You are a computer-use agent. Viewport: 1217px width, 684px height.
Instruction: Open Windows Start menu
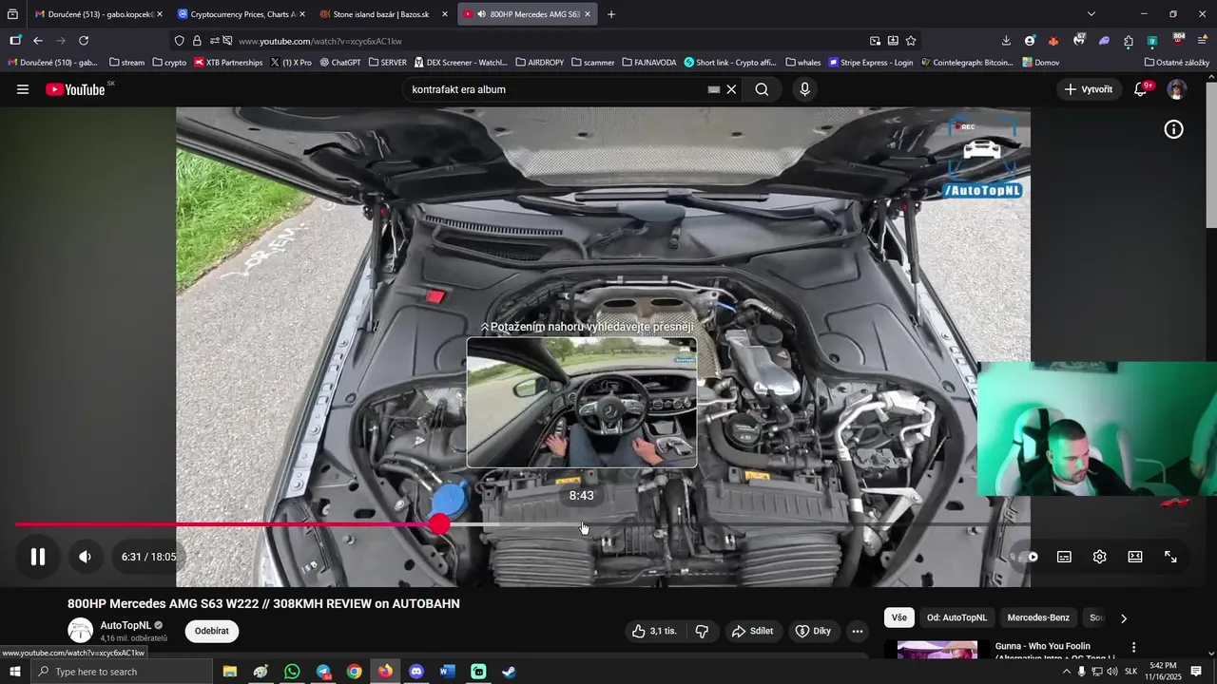tap(14, 672)
